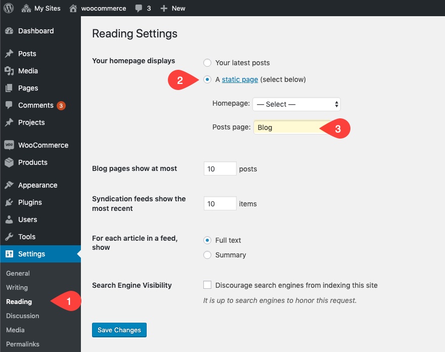Screen dimensions: 445x352
Task: Click the Tools wrench icon
Action: pos(9,237)
